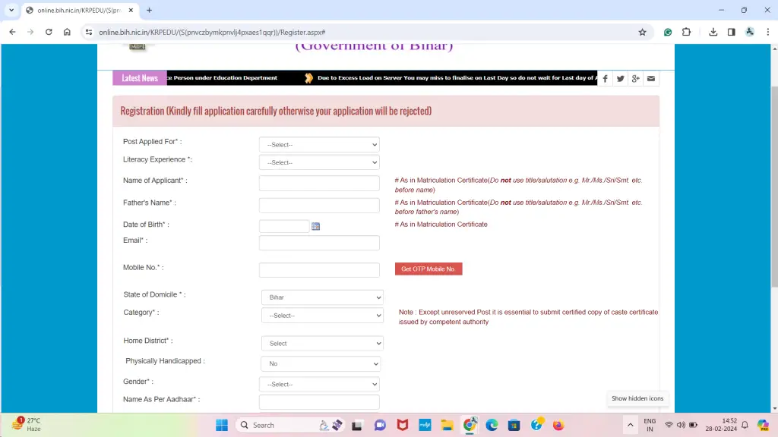Image resolution: width=778 pixels, height=437 pixels.
Task: Click the browser address bar URL
Action: [x=212, y=32]
